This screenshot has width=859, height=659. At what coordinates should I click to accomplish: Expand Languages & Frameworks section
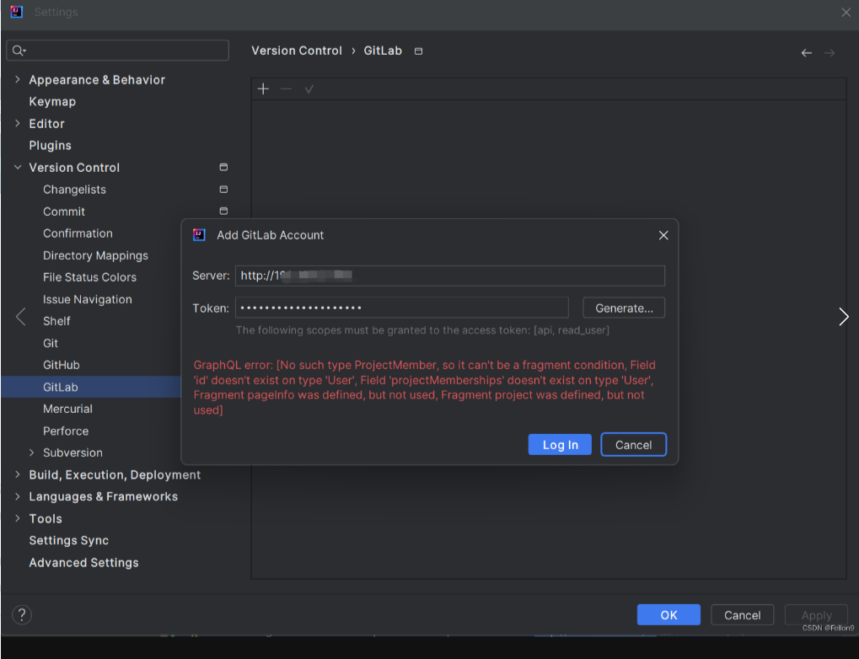(18, 496)
